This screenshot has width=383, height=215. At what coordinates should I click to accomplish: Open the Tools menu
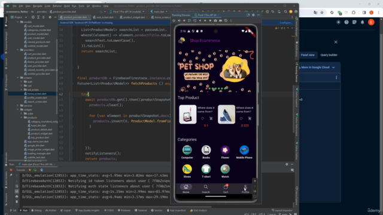click(x=81, y=6)
